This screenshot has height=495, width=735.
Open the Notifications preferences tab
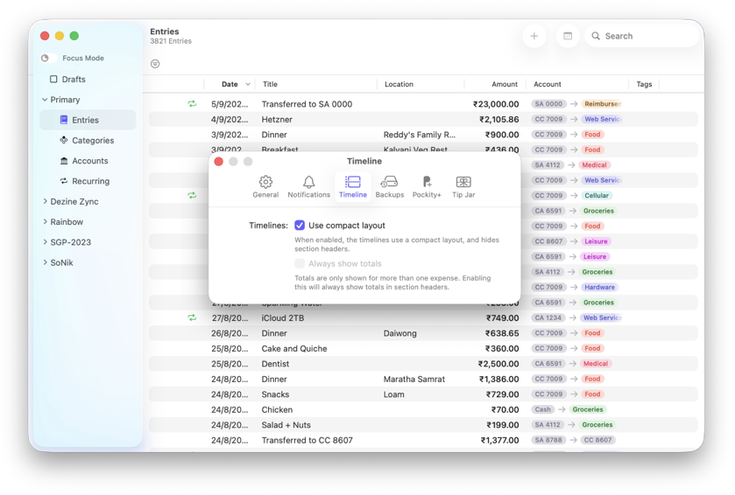[x=308, y=186]
